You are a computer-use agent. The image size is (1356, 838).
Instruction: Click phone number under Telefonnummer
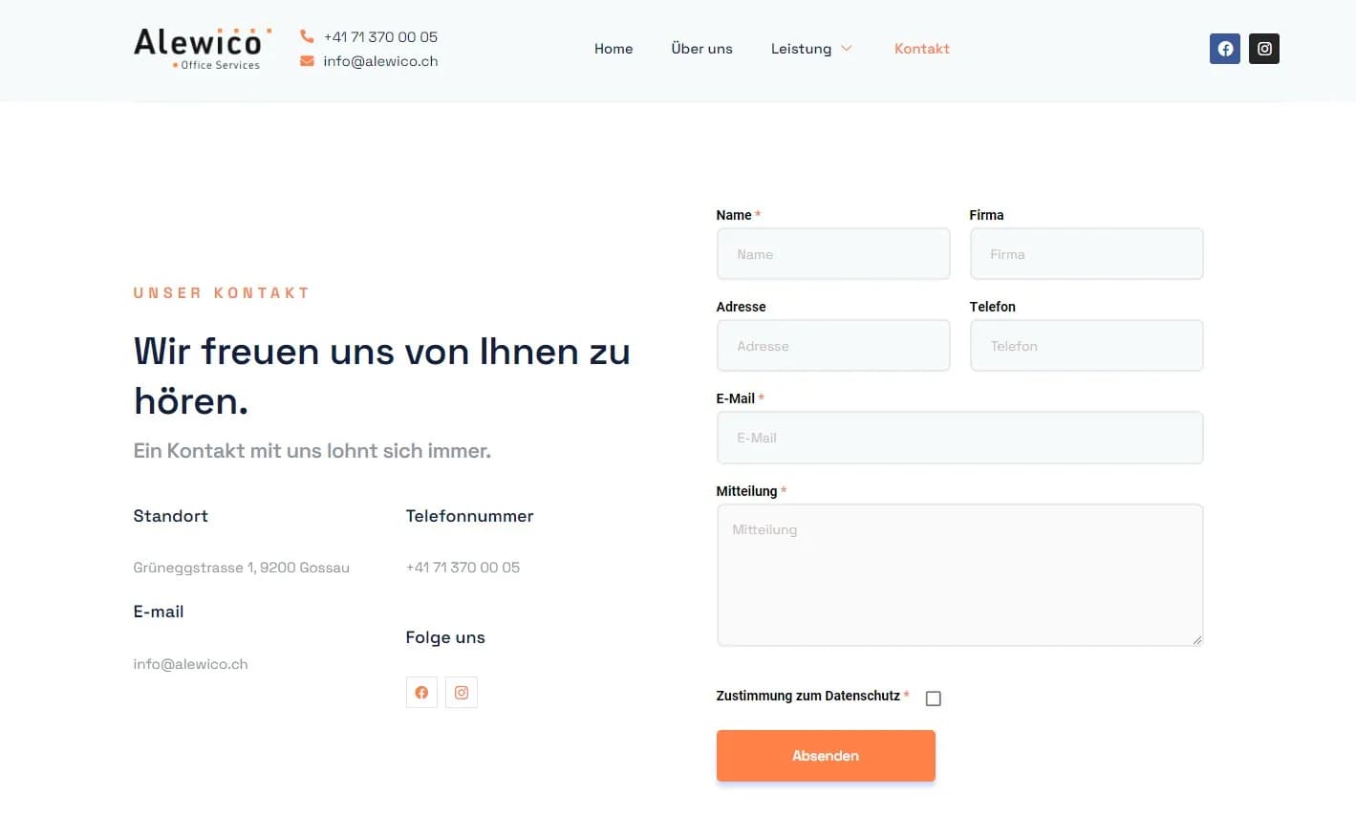pos(463,568)
